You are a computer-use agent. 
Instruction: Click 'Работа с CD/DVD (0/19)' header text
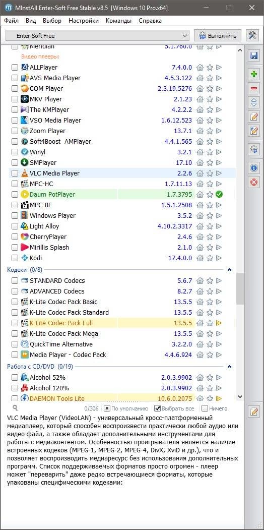tap(40, 367)
